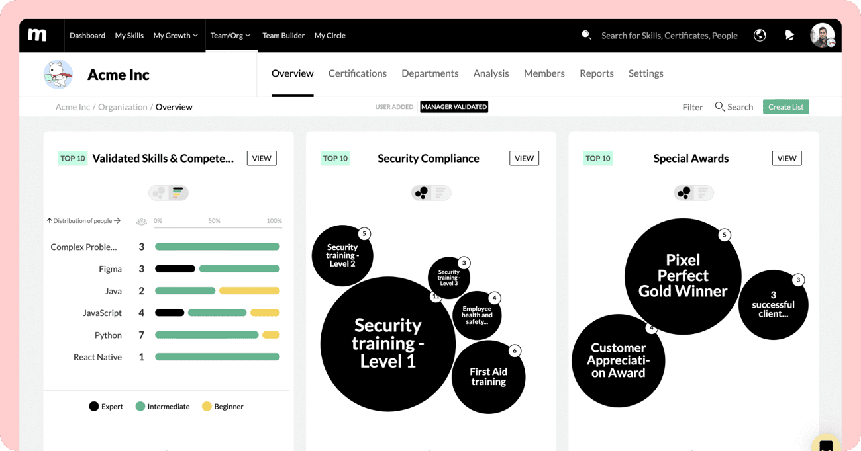Go to Dashboard in the top nav

(87, 35)
